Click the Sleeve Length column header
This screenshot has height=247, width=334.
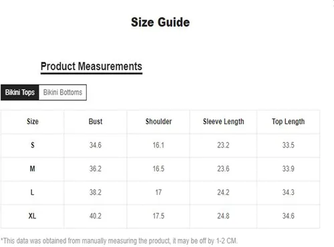[x=223, y=121]
